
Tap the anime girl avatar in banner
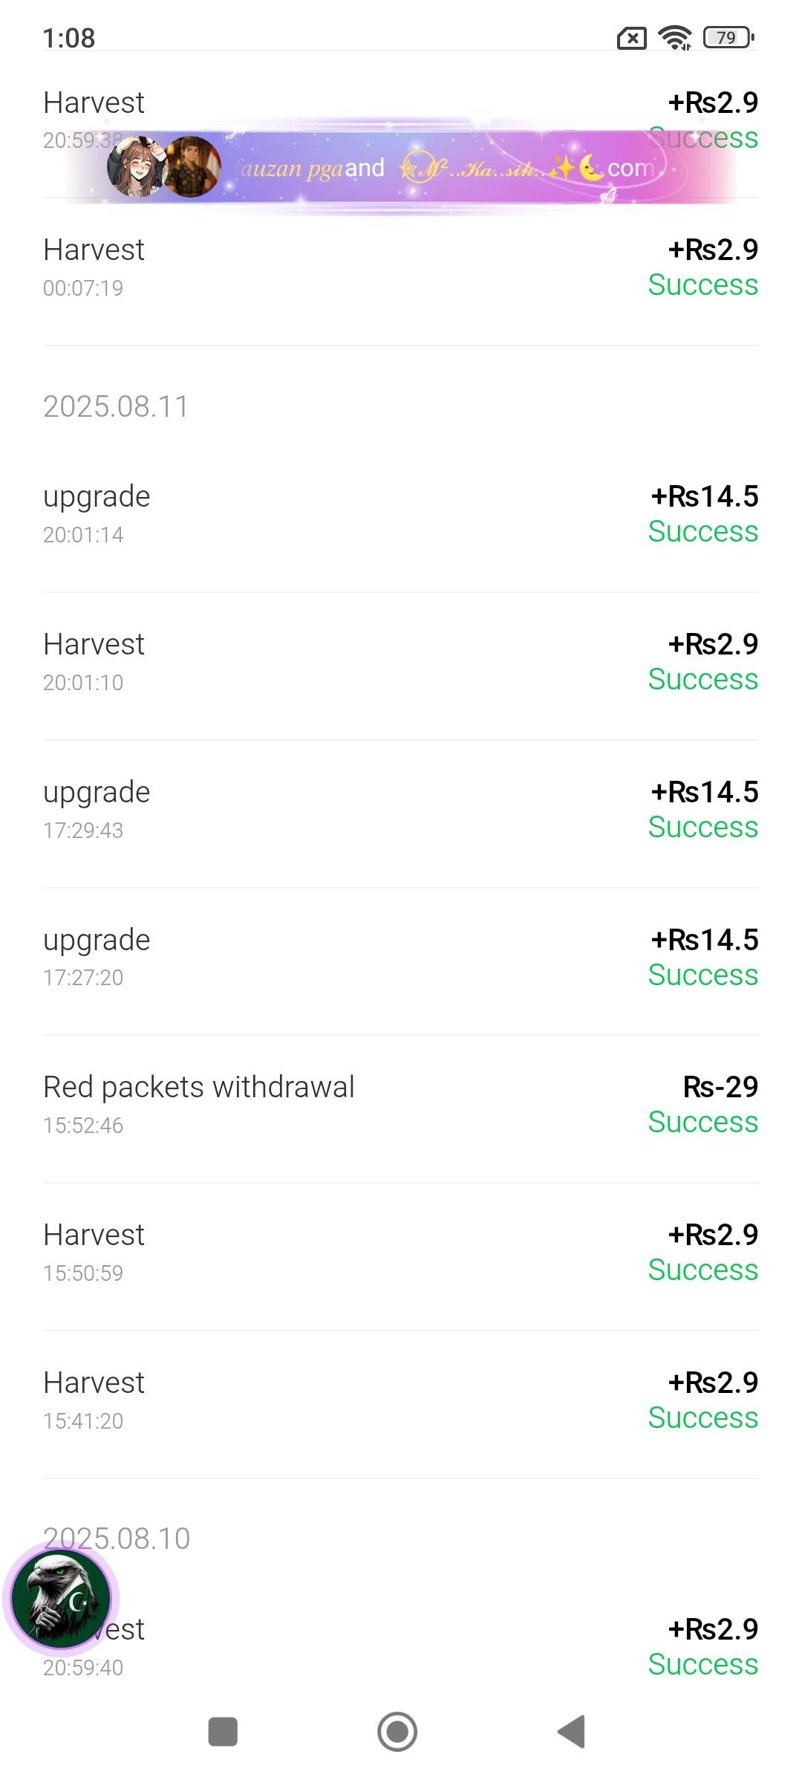click(136, 167)
